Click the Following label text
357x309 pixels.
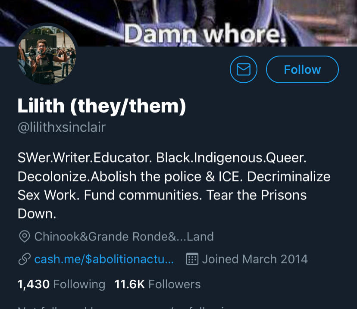point(79,284)
